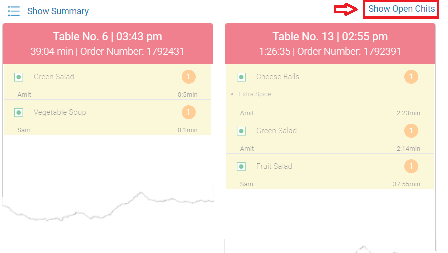The image size is (448, 253).
Task: Click the Show Summary list icon
Action: (x=14, y=11)
